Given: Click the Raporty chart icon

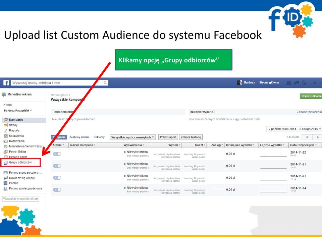Looking at the screenshot, I should [x=6, y=130].
